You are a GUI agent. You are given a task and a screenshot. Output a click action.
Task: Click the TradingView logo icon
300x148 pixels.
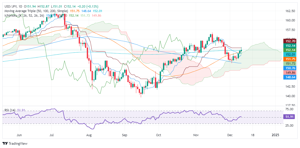tap(5, 143)
